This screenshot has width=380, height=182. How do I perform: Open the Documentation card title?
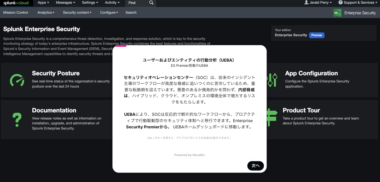(54, 110)
